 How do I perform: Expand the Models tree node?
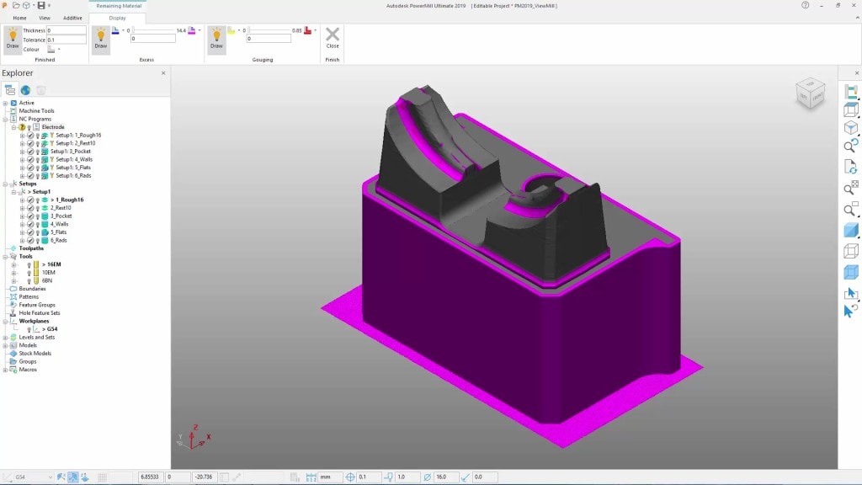(4, 345)
